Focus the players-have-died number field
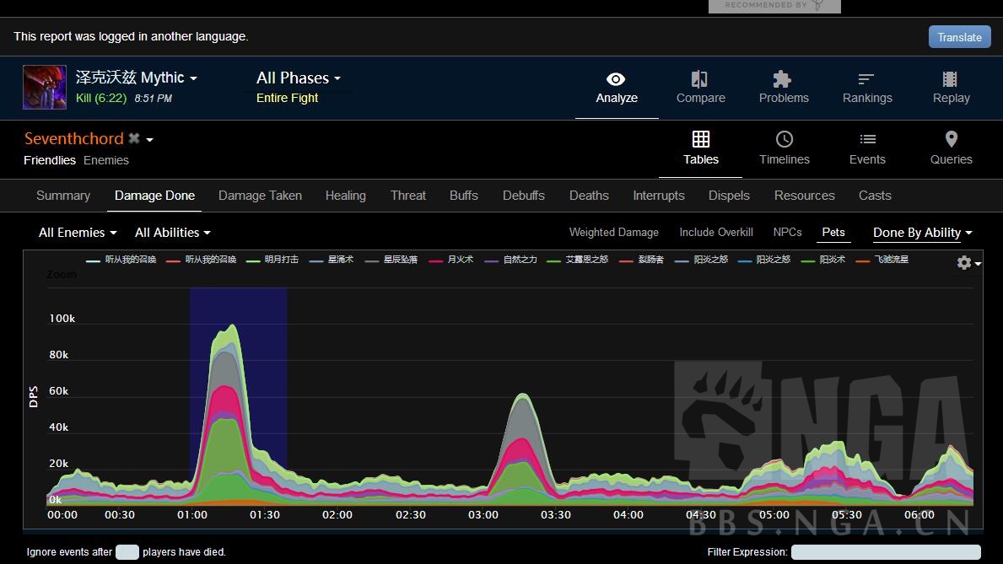1003x564 pixels. 127,552
